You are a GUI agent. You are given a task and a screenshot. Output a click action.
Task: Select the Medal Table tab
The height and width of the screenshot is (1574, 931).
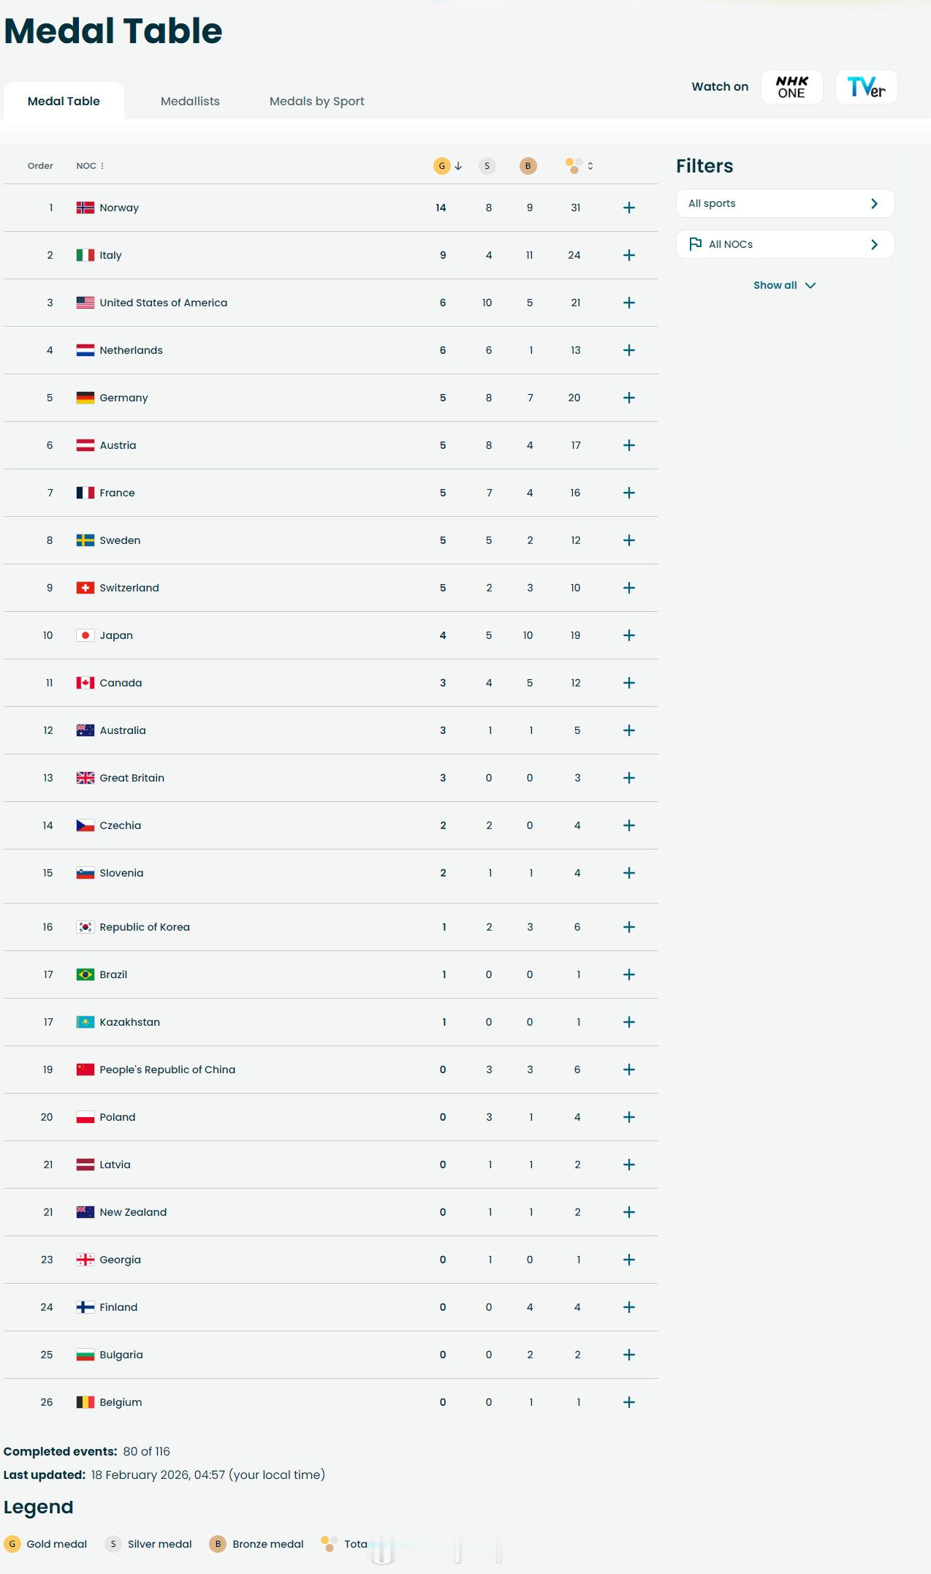(64, 101)
